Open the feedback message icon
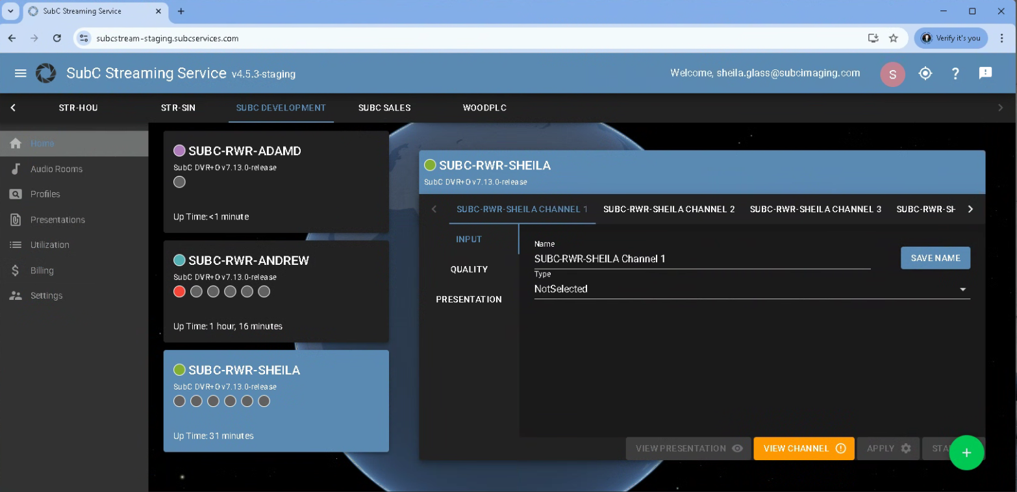1017x492 pixels. point(985,73)
